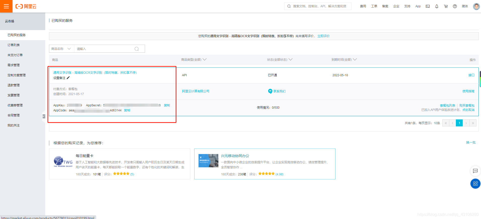Click the 云市场 sidebar header

click(10, 21)
